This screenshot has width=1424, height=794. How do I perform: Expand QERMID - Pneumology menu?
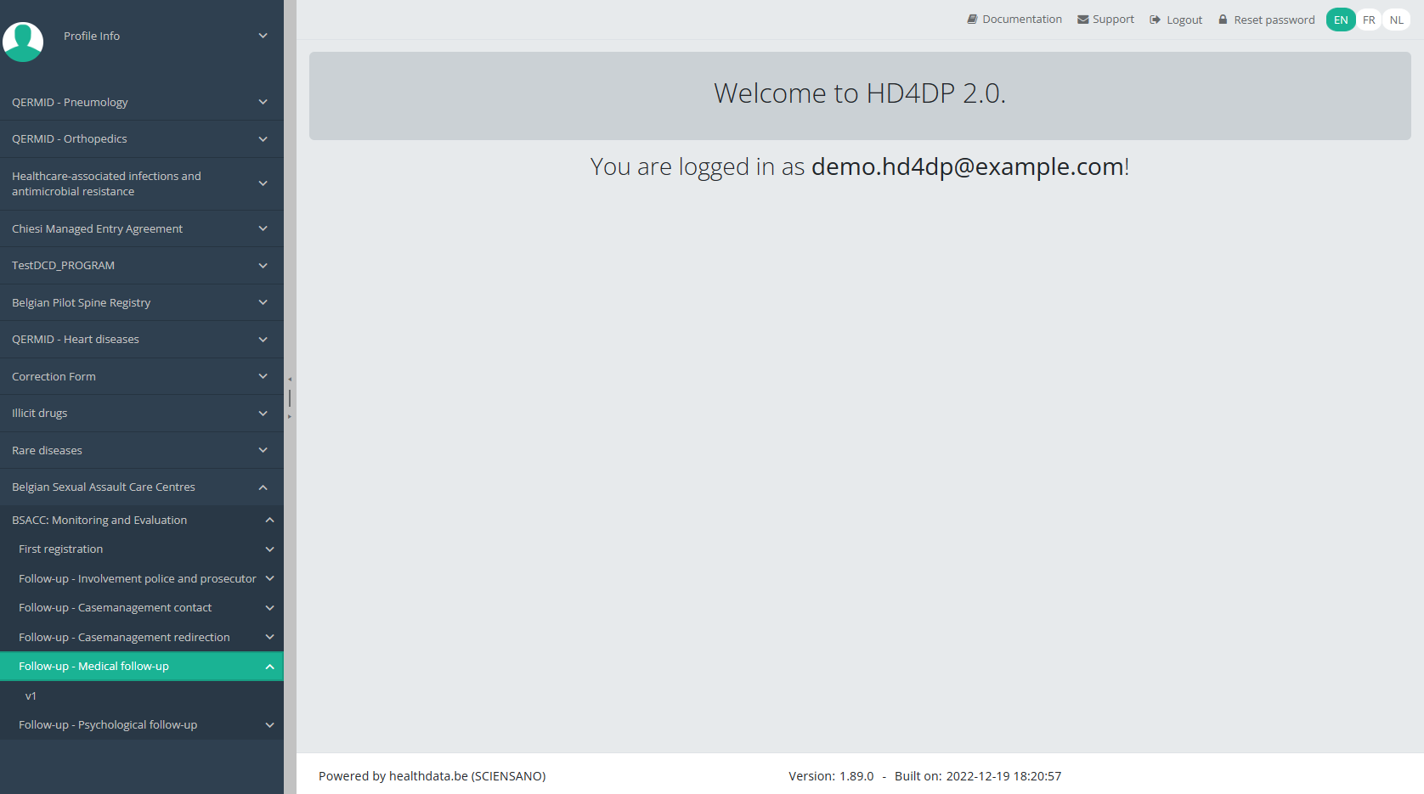[x=263, y=102]
